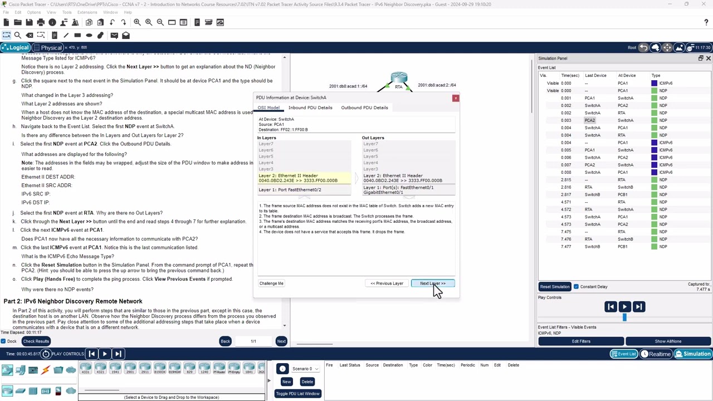
Task: Toggle the Constant Delay checkbox
Action: [576, 286]
